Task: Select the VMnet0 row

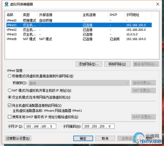Action: coord(79,21)
